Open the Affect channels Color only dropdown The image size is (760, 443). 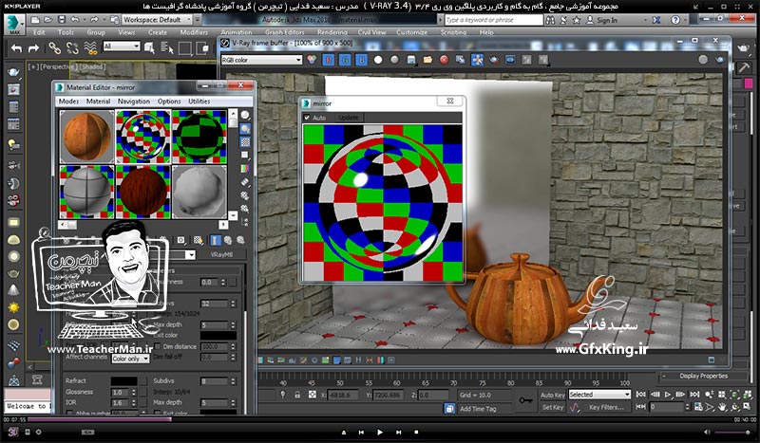(130, 359)
